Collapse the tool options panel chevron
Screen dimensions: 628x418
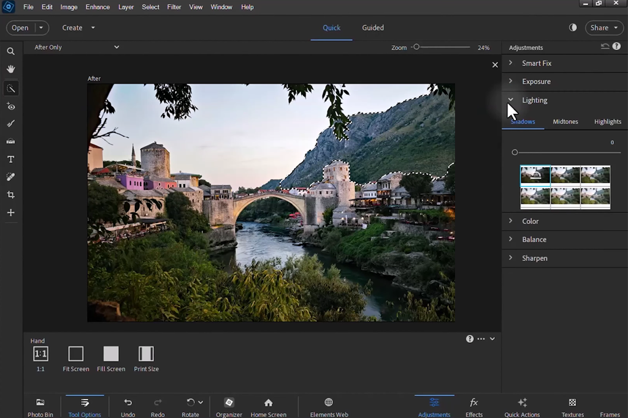(492, 339)
